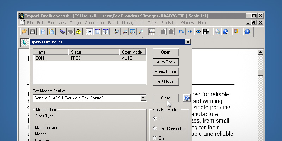Choose Until Connected speaker mode
This screenshot has height=141, width=282.
(x=155, y=129)
